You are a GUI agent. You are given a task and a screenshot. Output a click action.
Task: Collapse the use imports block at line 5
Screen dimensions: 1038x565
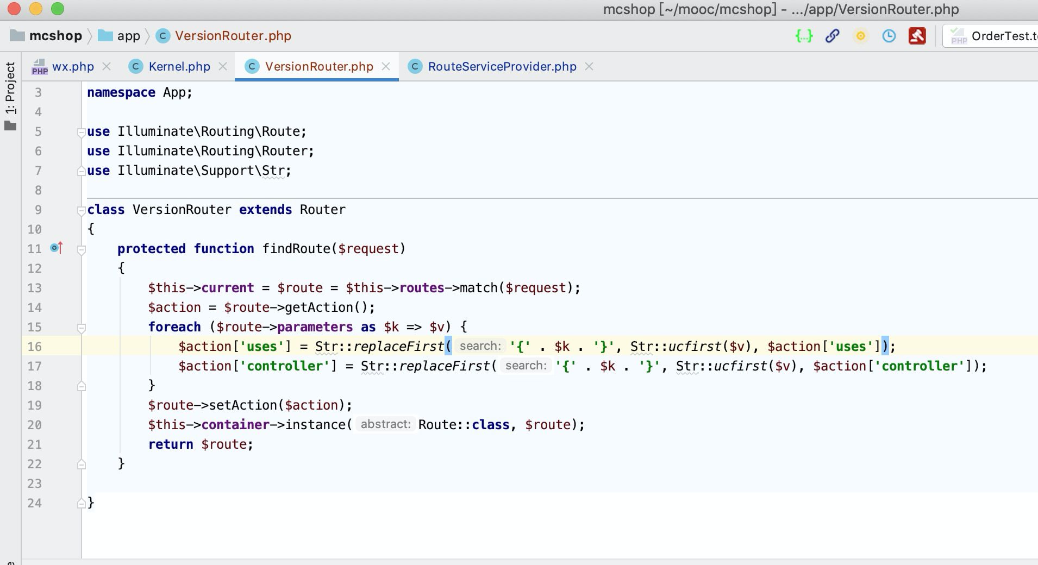tap(82, 132)
